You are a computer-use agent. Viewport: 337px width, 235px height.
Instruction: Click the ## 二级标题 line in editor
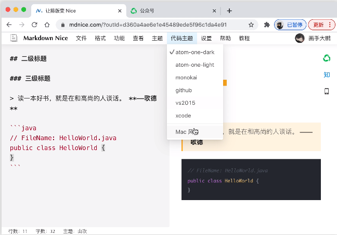[28, 58]
